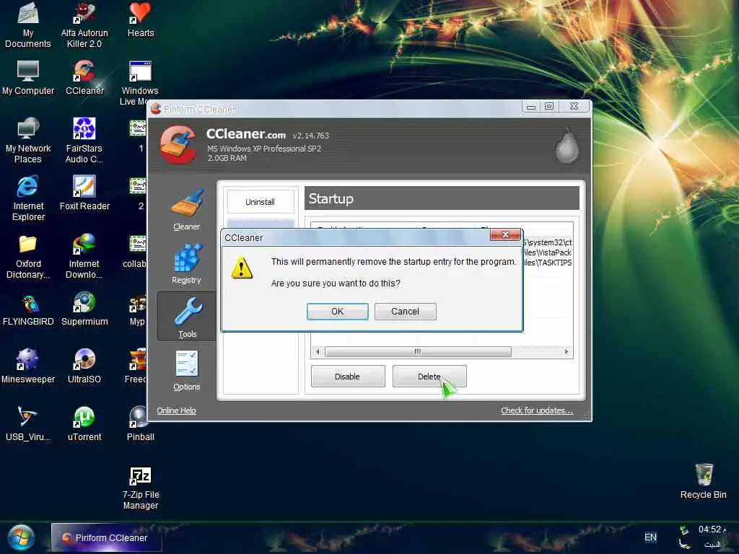The height and width of the screenshot is (554, 739).
Task: Select the Pinball game shortcut
Action: [x=141, y=424]
